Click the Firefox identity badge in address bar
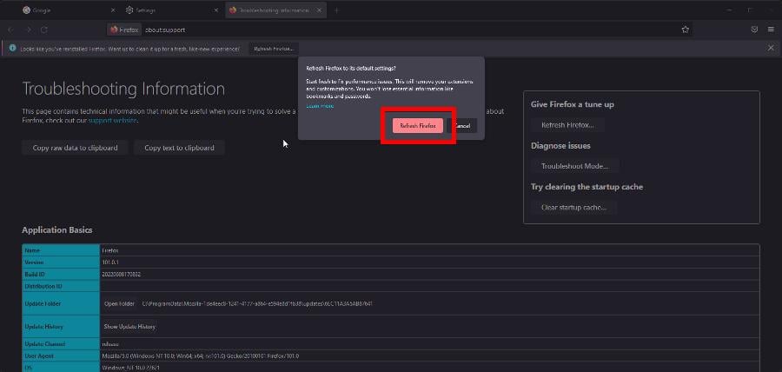The height and width of the screenshot is (372, 782). click(x=124, y=30)
